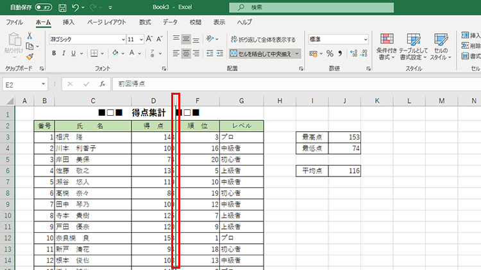481x270 pixels.
Task: Click the Undo arrow icon
Action: pyautogui.click(x=76, y=8)
